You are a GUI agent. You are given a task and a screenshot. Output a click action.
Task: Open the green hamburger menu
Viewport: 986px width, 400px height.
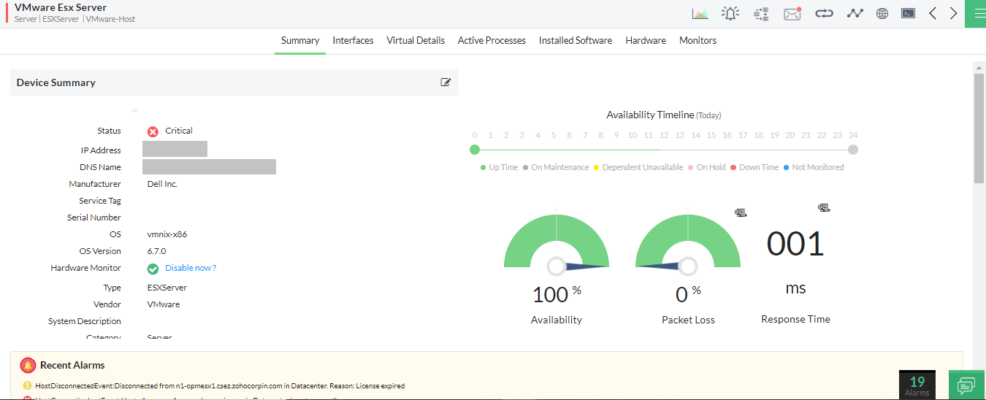(x=975, y=13)
